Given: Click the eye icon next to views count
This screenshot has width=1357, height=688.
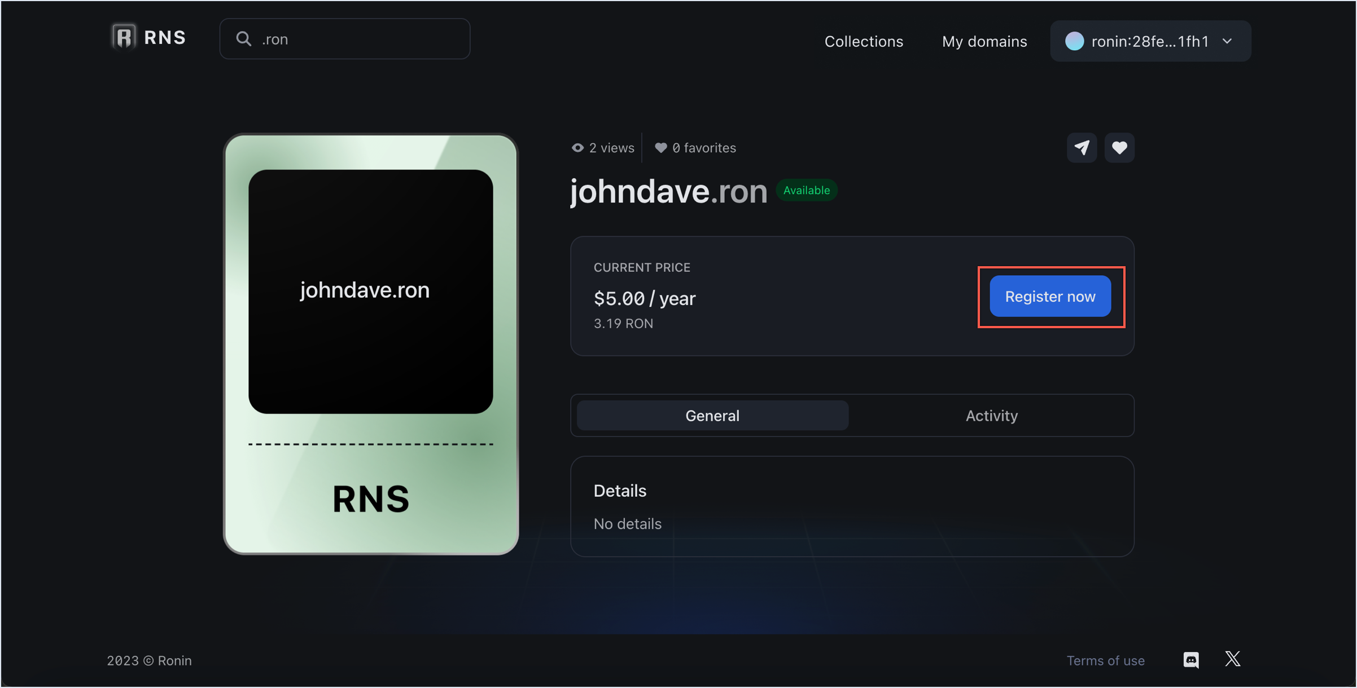Looking at the screenshot, I should 577,147.
